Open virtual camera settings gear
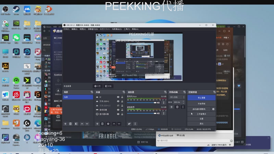 213,109
